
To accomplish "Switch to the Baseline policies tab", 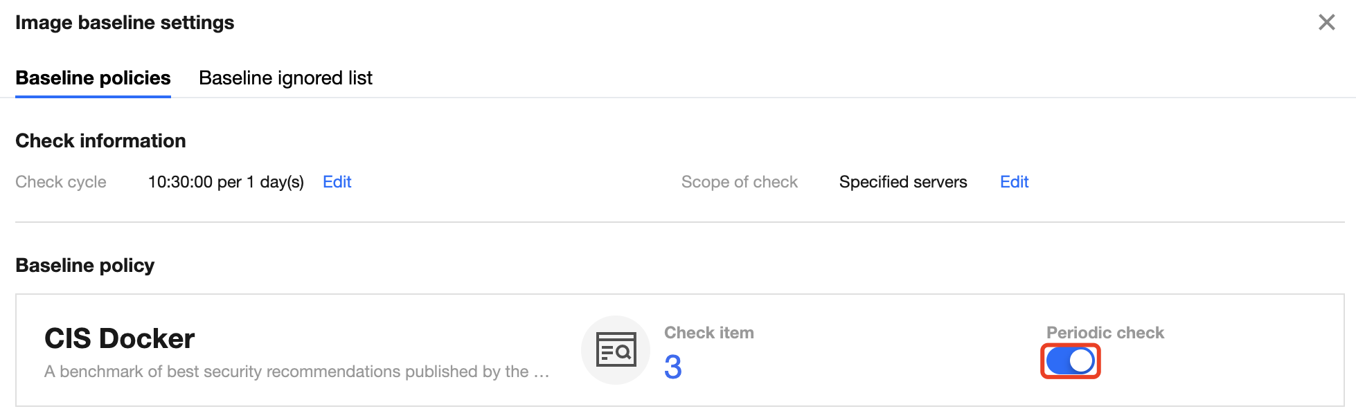I will click(93, 78).
